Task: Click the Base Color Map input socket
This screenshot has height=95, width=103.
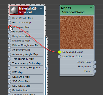Action: coord(9,23)
